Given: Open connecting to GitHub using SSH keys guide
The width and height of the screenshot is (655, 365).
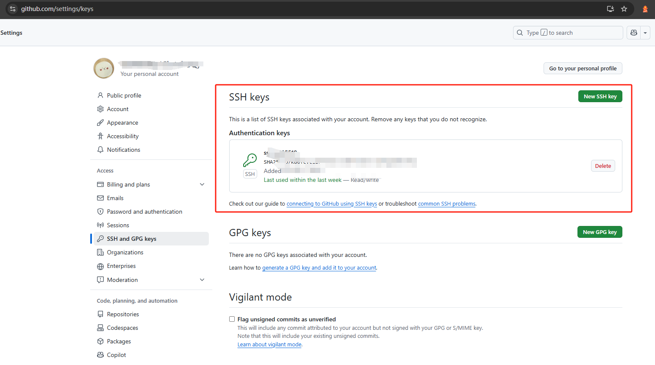Looking at the screenshot, I should (332, 203).
